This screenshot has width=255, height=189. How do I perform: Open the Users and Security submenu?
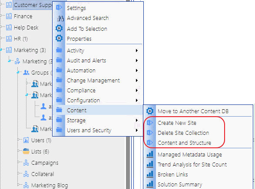coord(98,130)
